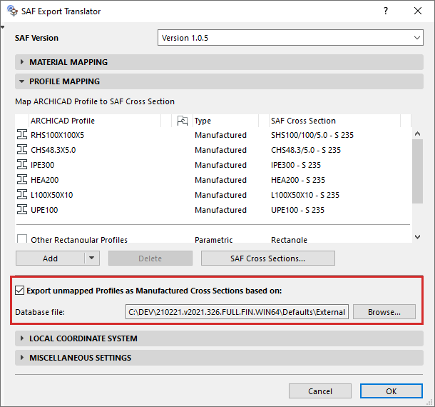This screenshot has width=435, height=407.
Task: Click the CHS48.3X5.0 profile icon
Action: pos(22,149)
